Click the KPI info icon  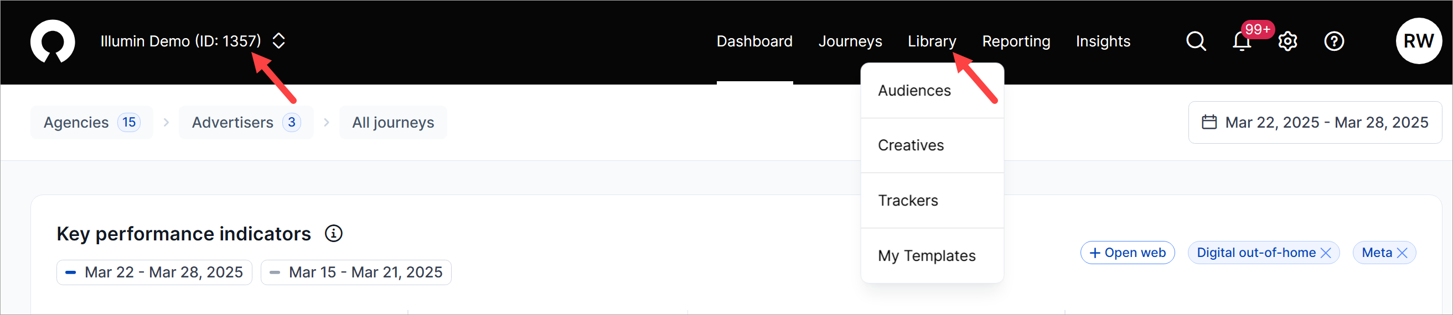click(x=333, y=234)
